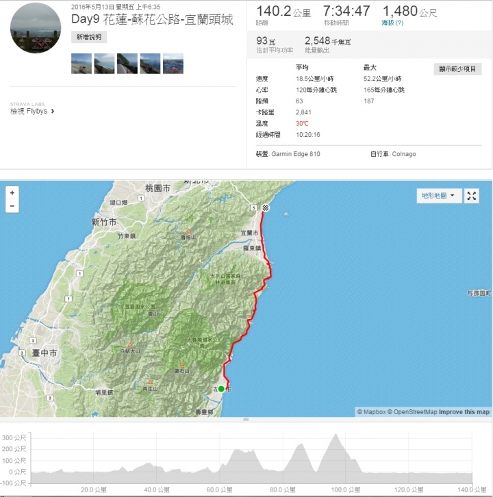The image size is (493, 497).
Task: Zoom out the map with minus button
Action: (x=12, y=206)
